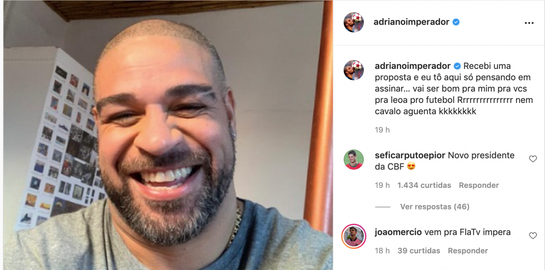Expand Ver respostas (46) replies
The height and width of the screenshot is (270, 545).
(x=435, y=207)
